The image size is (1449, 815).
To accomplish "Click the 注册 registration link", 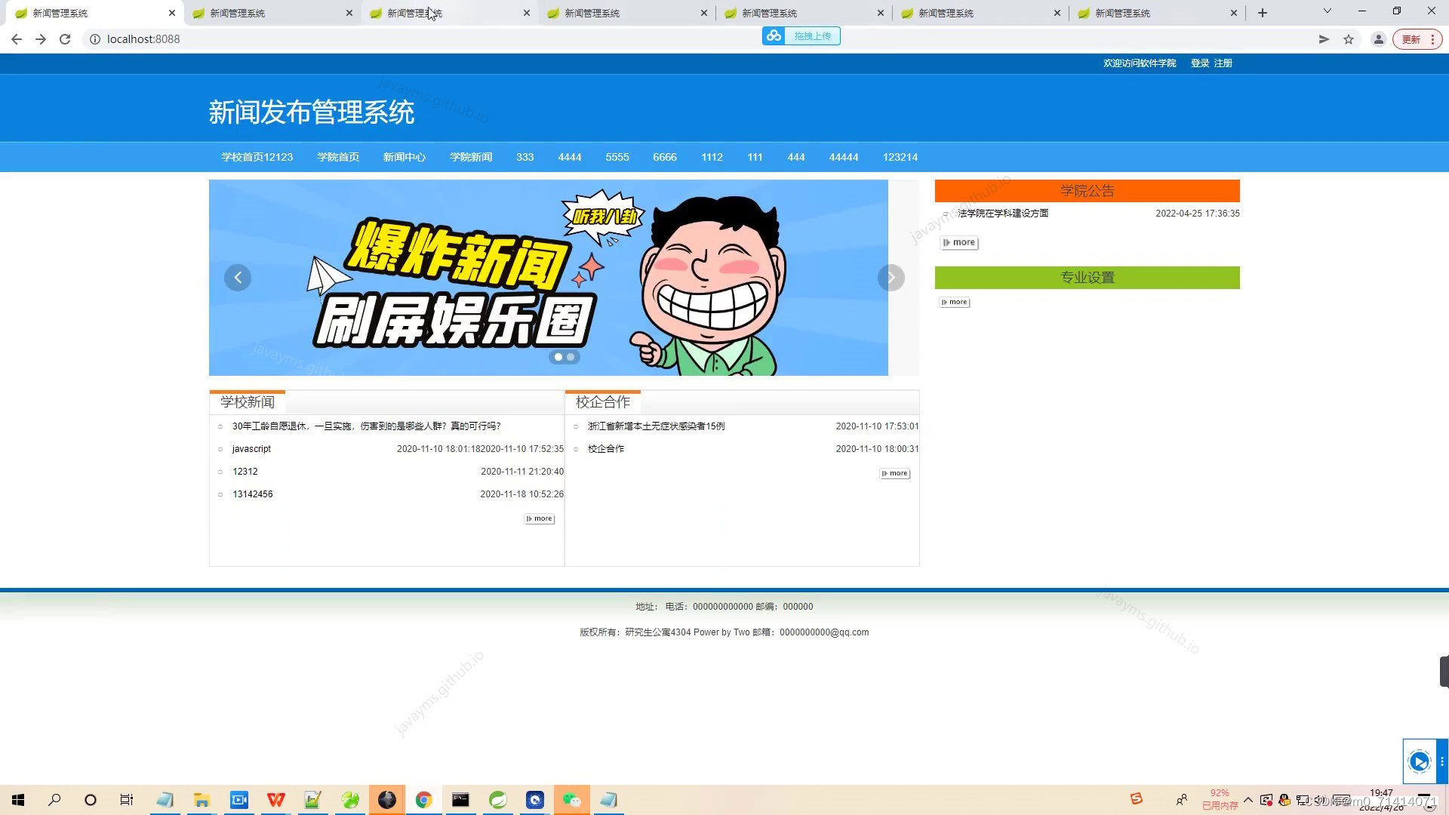I will tap(1223, 63).
